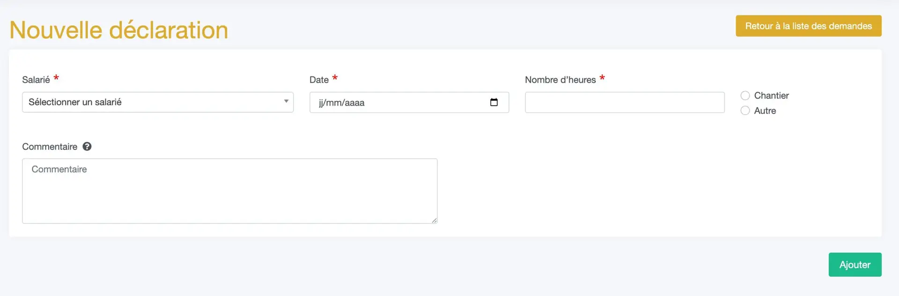
Task: Click the Salarié field label
Action: click(x=36, y=80)
